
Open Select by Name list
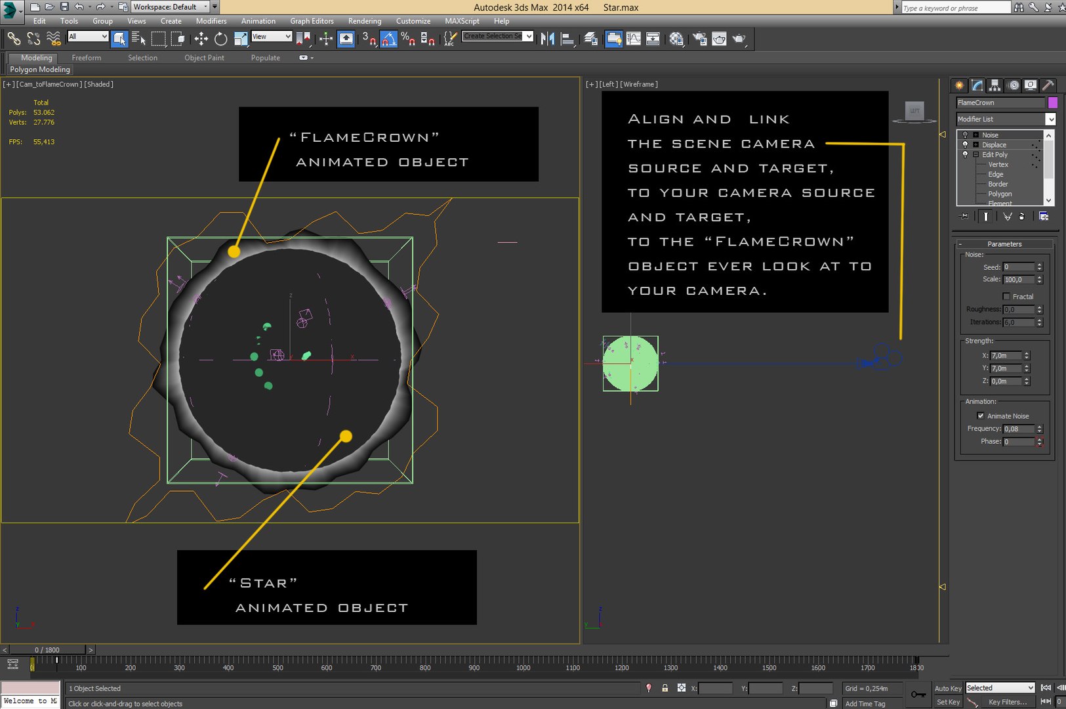(138, 39)
